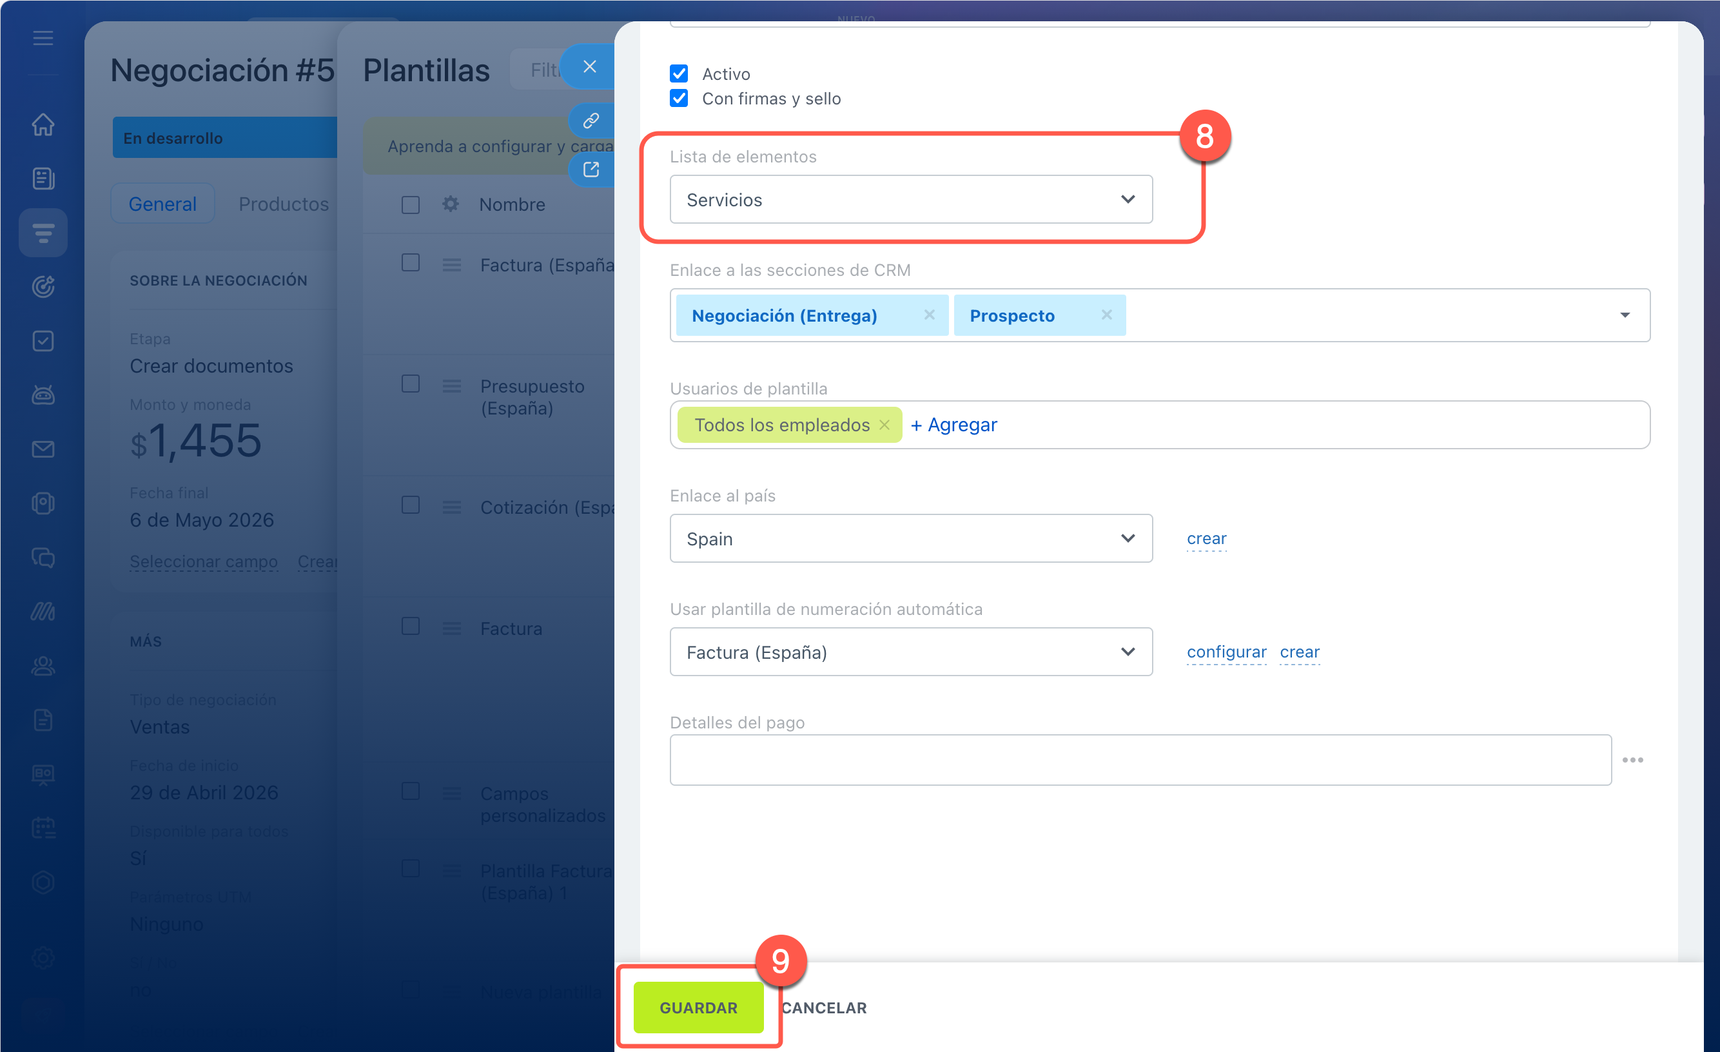Toggle Con firmas y sello checkbox
This screenshot has height=1052, width=1720.
click(678, 98)
